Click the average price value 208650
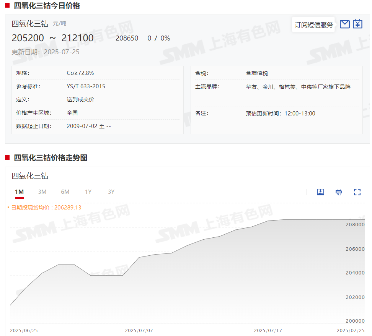372x336 pixels. click(127, 39)
